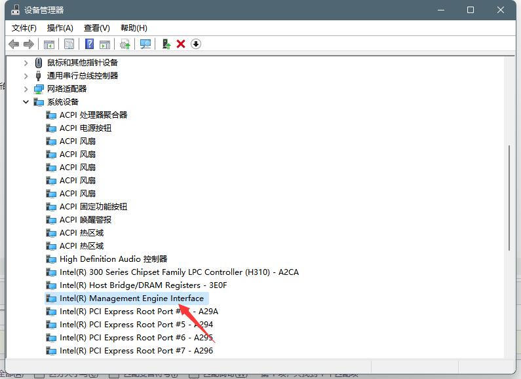Click the Properties toolbar icon
This screenshot has width=521, height=379.
coord(69,44)
